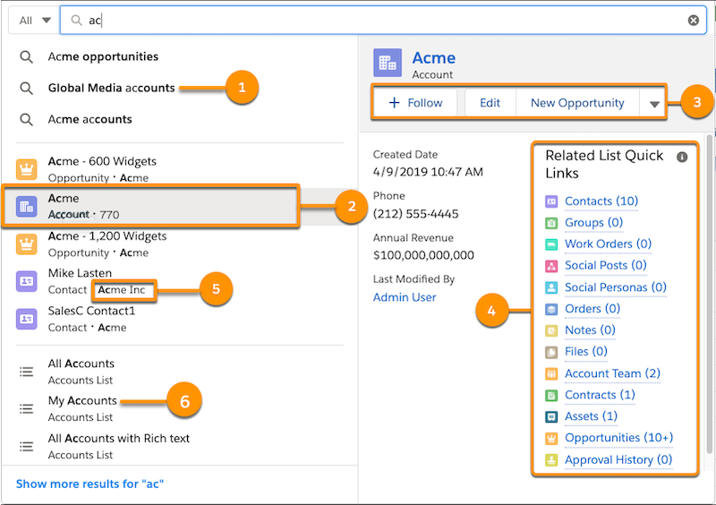Open the My Accounts list view
716x505 pixels.
(179, 408)
